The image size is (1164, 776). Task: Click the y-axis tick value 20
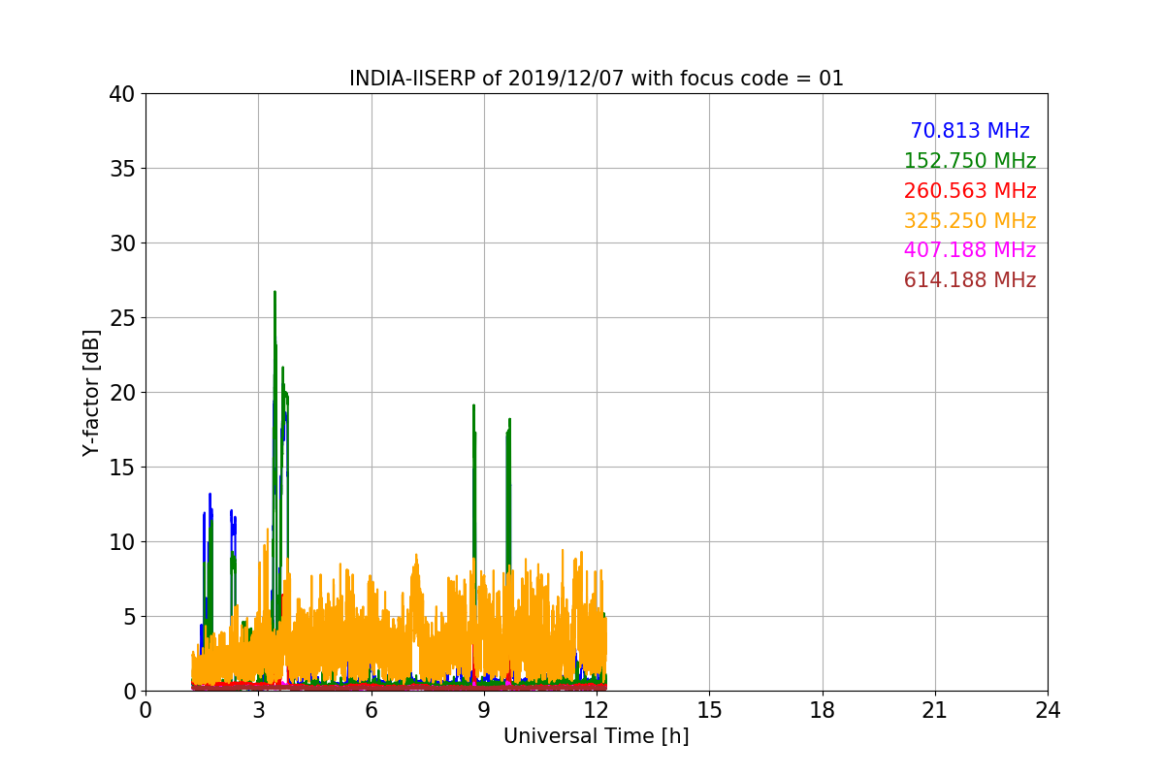coord(122,393)
